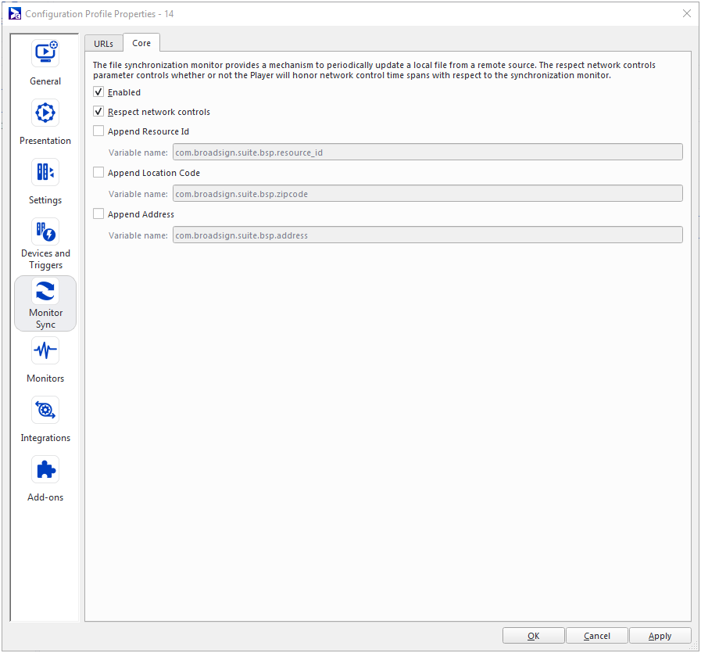Screen dimensions: 701x653
Task: Click the Cancel button
Action: tap(597, 636)
